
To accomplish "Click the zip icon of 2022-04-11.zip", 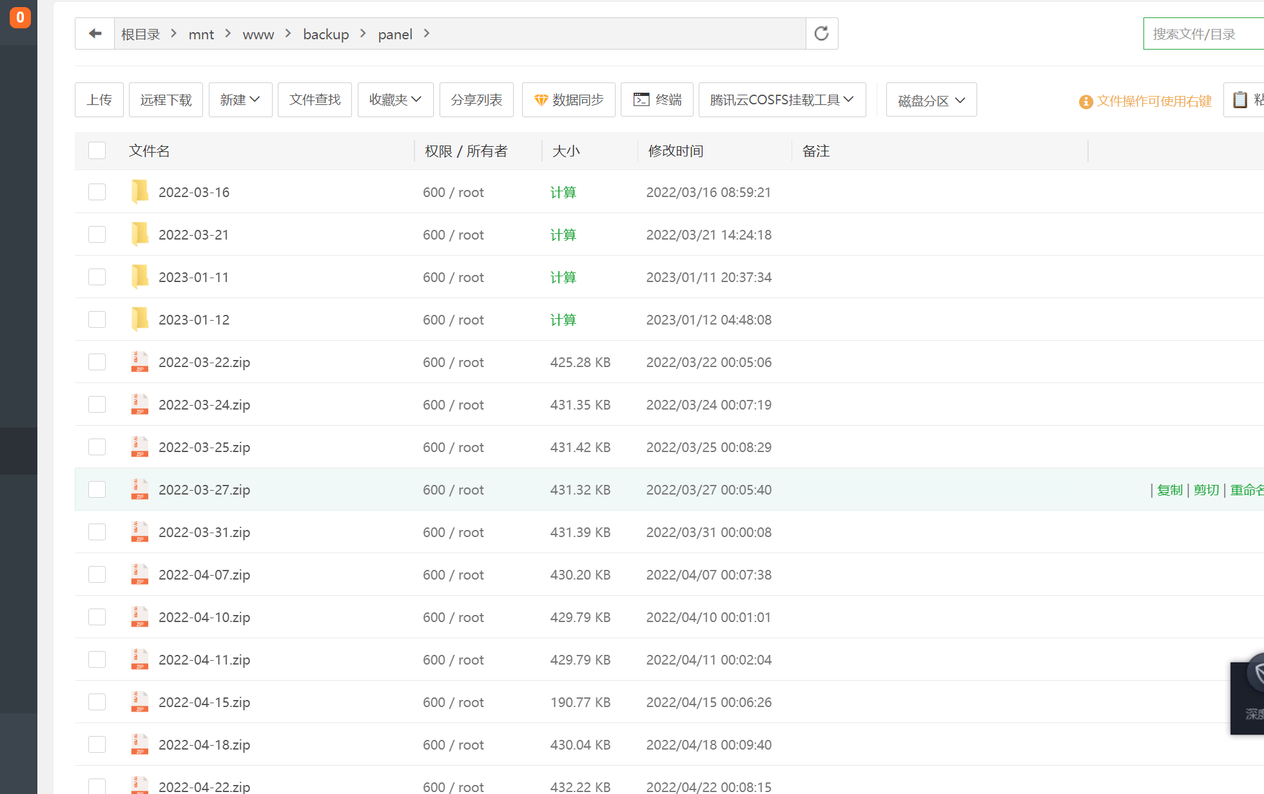I will pyautogui.click(x=140, y=659).
